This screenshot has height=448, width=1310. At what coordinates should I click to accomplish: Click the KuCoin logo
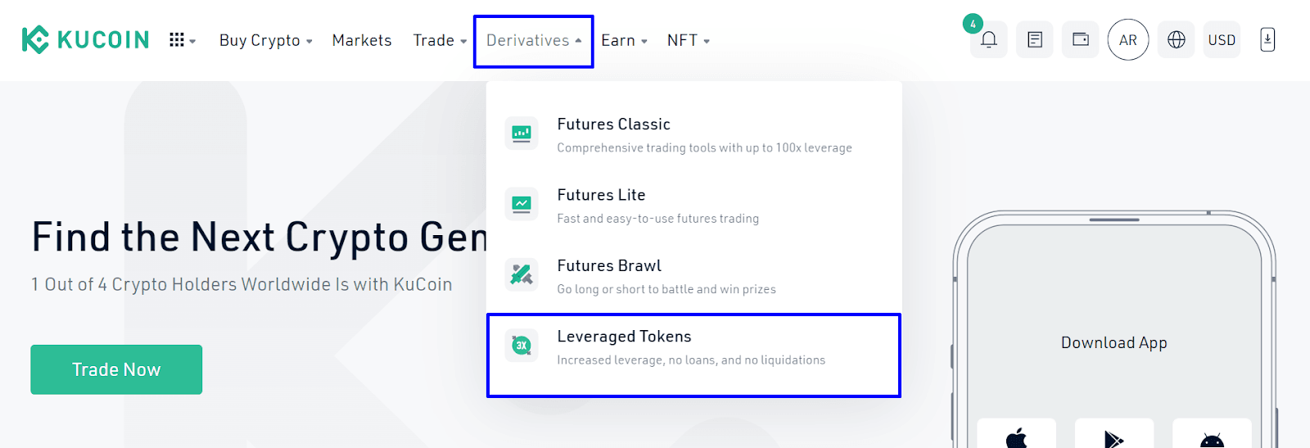[x=85, y=39]
